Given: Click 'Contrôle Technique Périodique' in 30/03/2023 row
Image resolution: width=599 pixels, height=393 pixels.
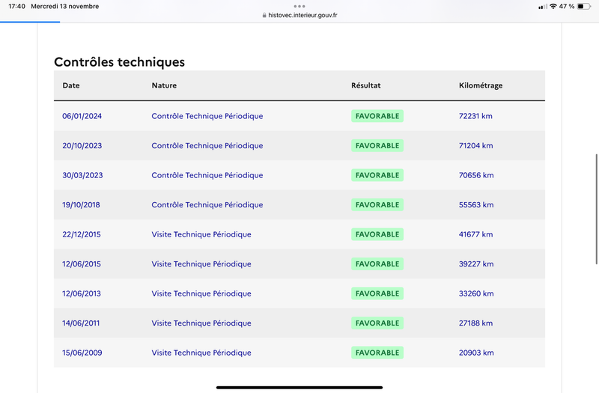Looking at the screenshot, I should [x=207, y=175].
